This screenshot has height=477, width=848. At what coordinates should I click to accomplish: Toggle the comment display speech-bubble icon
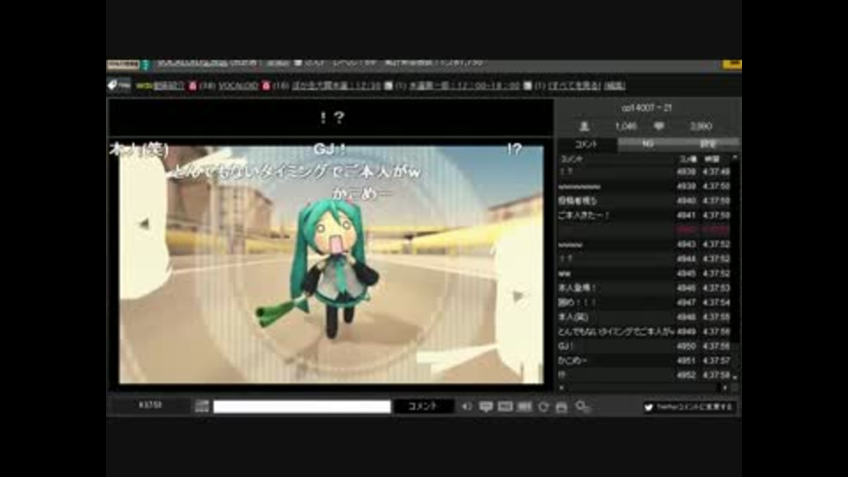coord(486,406)
